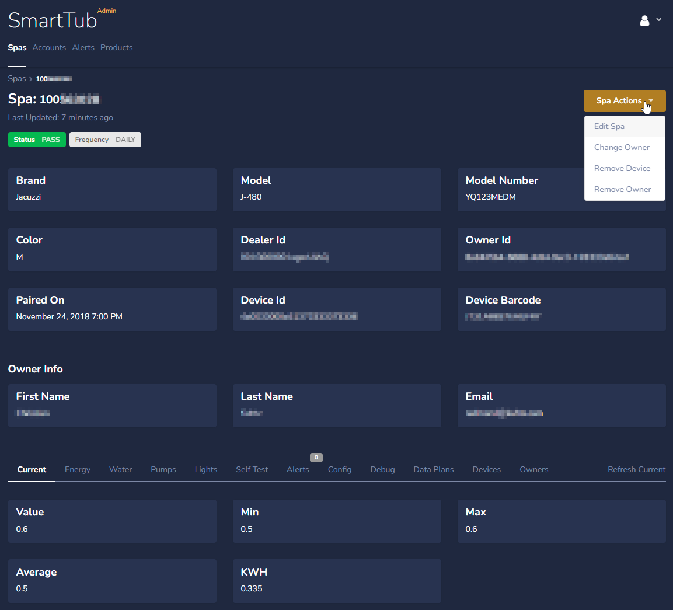
Task: Switch to the Self Test tab
Action: click(252, 470)
